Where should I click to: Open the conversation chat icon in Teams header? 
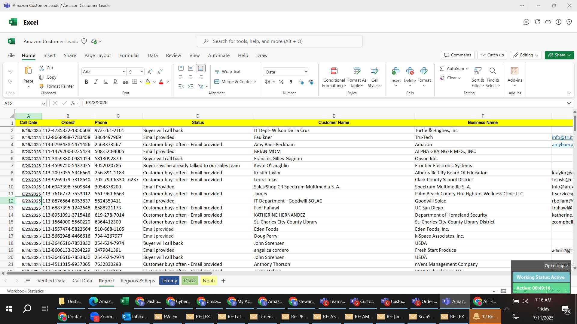[x=526, y=22]
